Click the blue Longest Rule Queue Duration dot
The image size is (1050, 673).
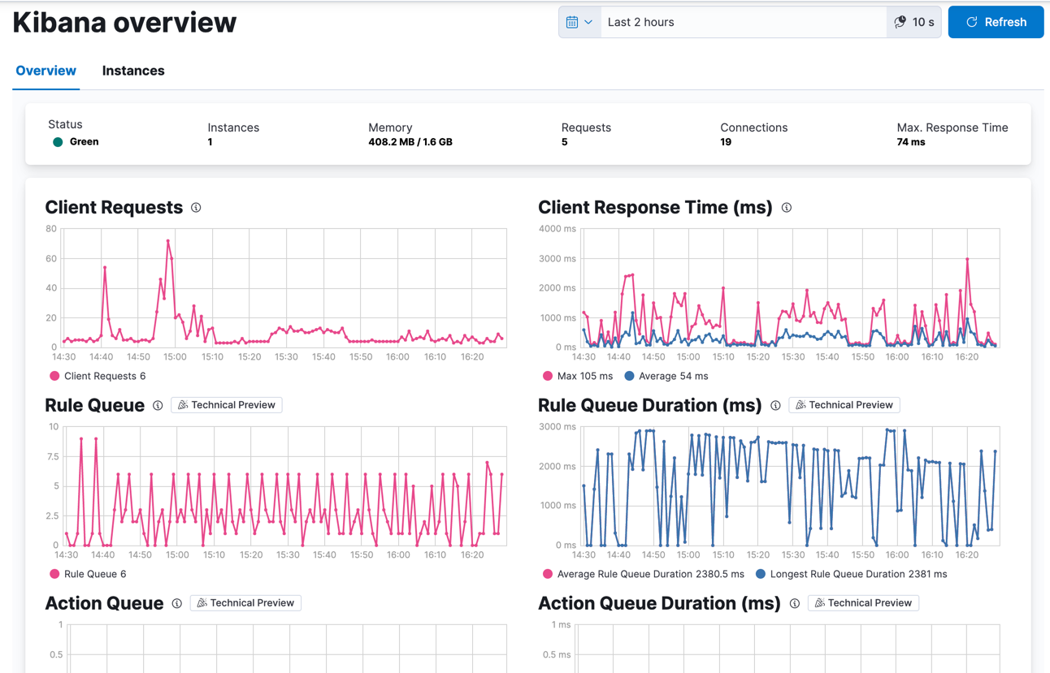pos(761,574)
